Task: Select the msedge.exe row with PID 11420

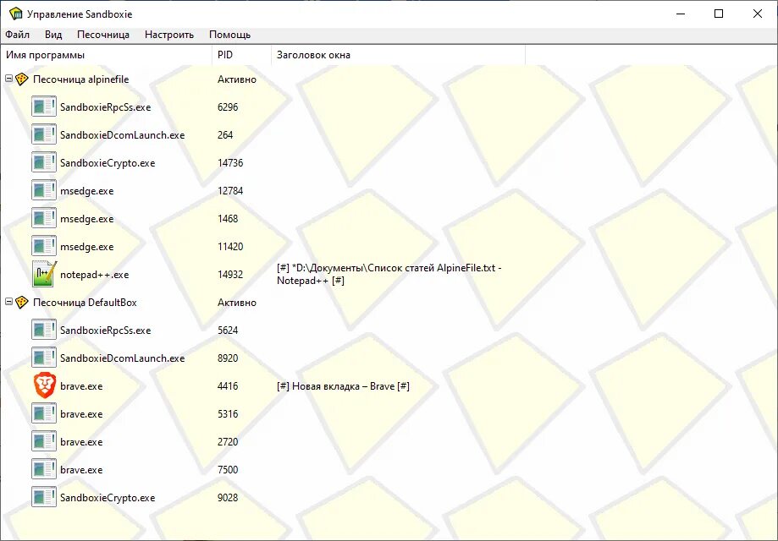Action: tap(87, 247)
